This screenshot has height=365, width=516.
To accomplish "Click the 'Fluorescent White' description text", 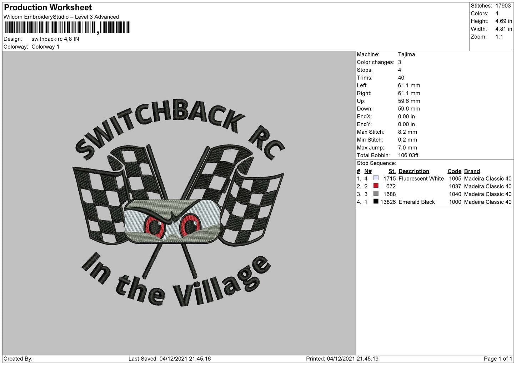I will point(421,179).
